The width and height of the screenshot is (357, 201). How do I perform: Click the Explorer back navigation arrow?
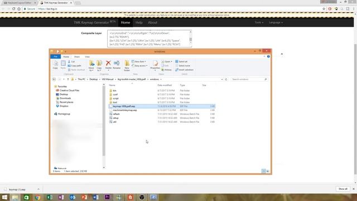54,79
